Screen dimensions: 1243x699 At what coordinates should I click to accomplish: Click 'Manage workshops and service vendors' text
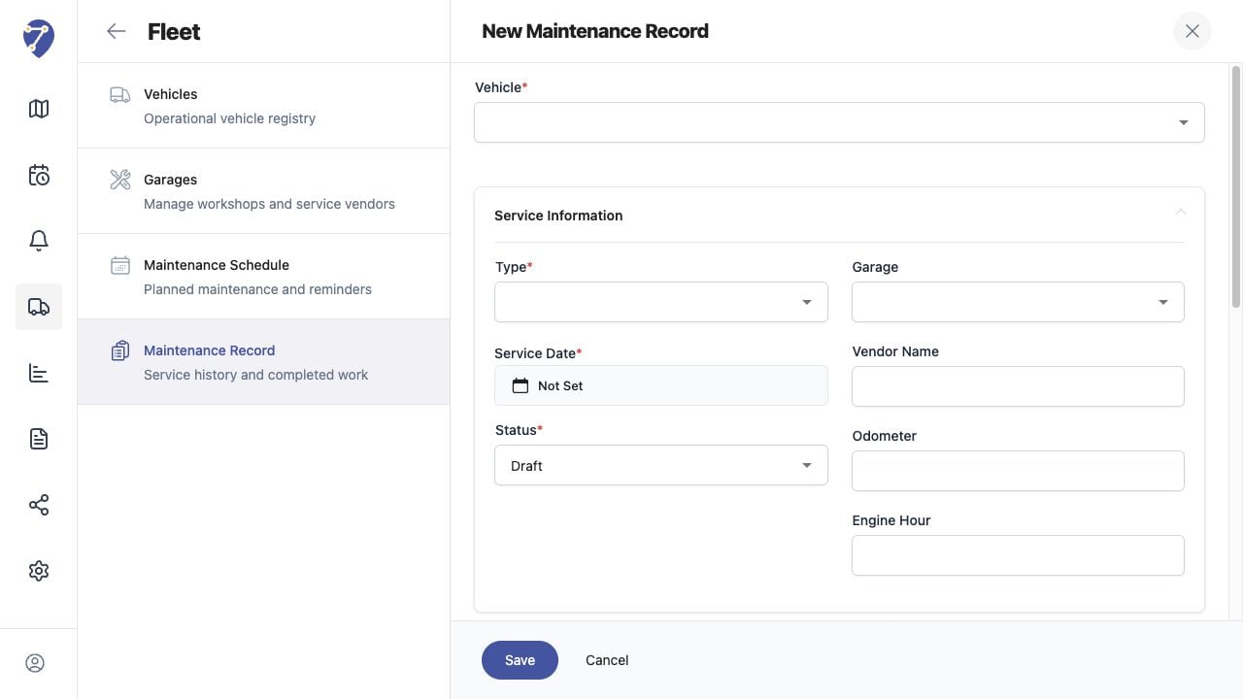(x=269, y=204)
